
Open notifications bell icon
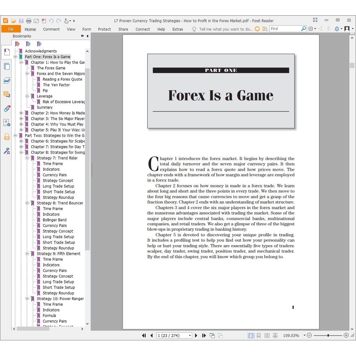[337, 29]
